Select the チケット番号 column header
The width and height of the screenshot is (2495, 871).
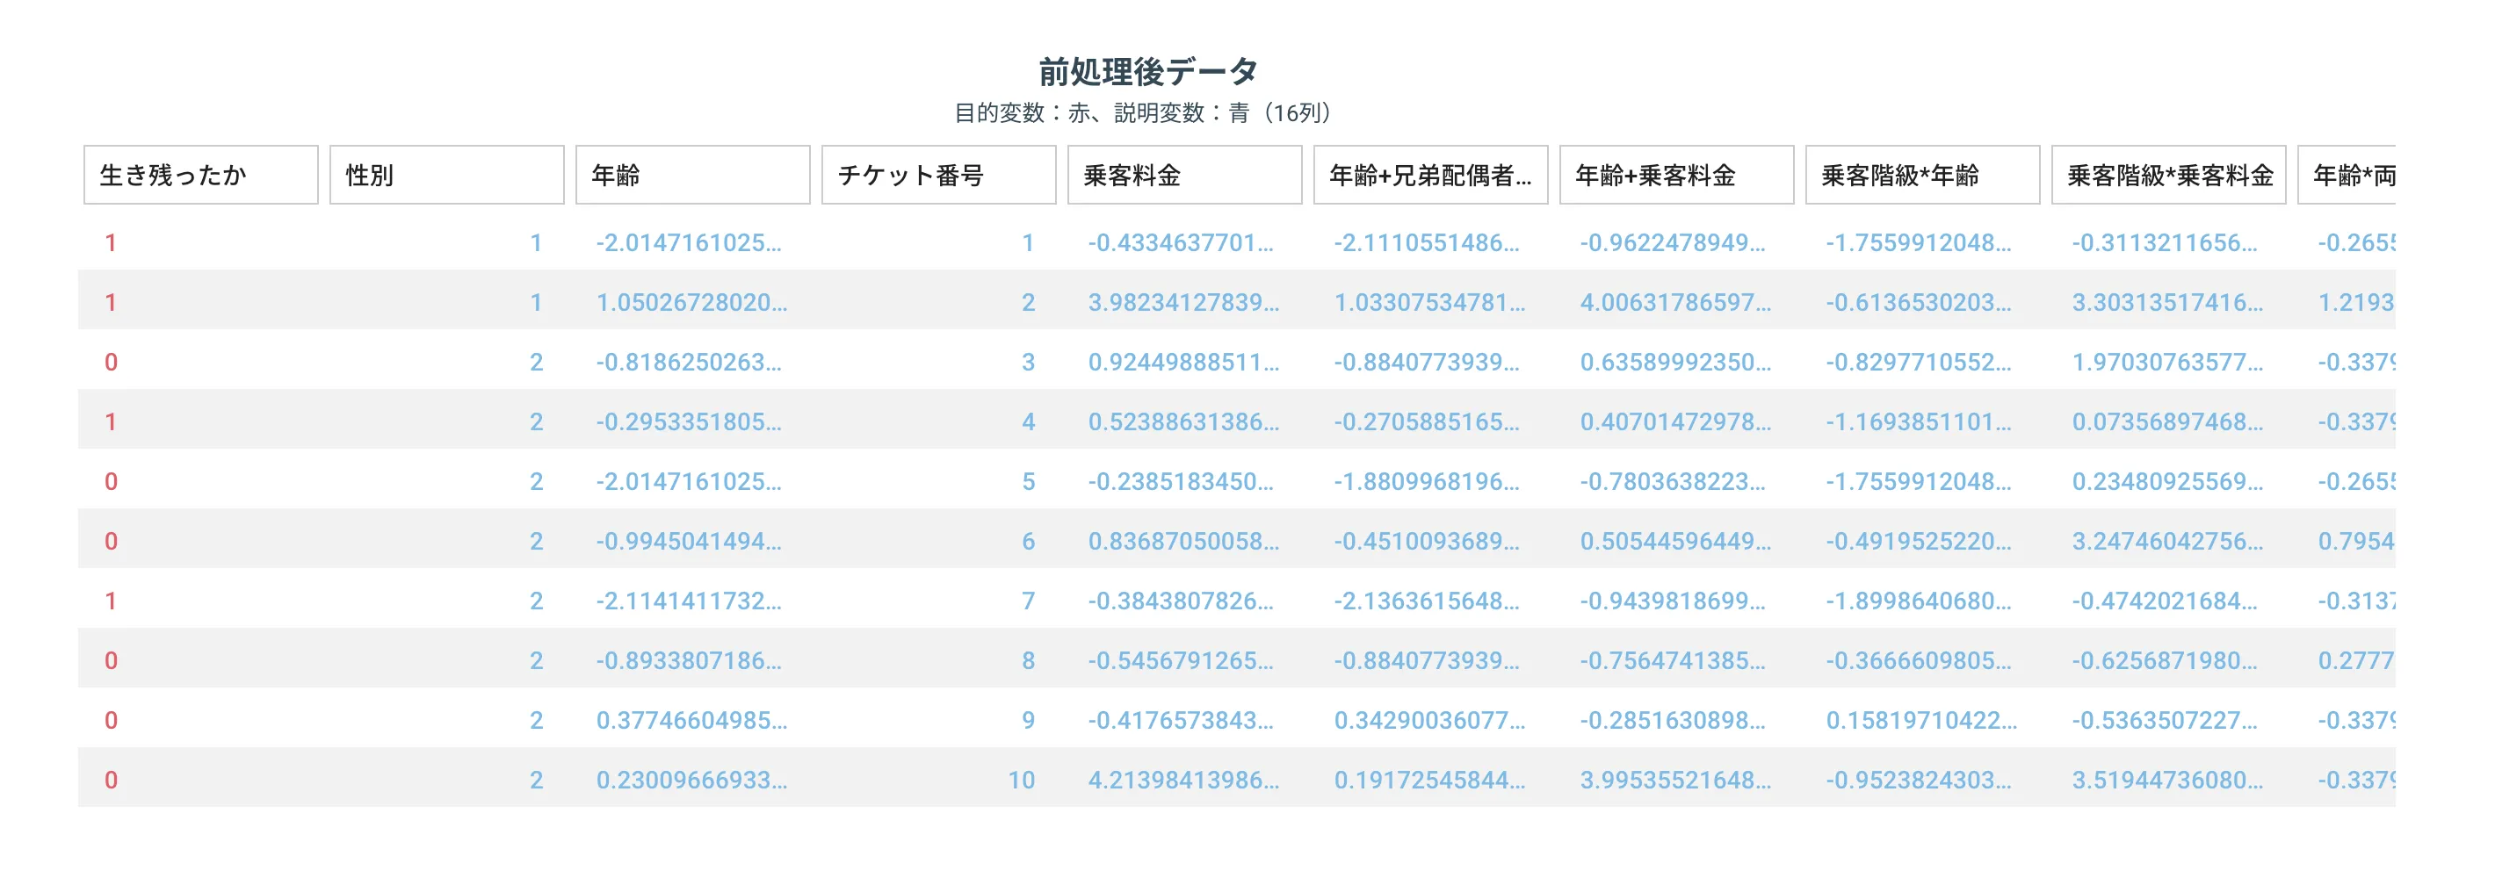pos(938,176)
